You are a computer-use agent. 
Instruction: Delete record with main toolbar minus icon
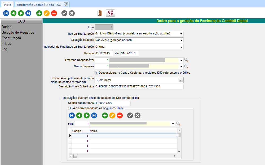pos(54,13)
